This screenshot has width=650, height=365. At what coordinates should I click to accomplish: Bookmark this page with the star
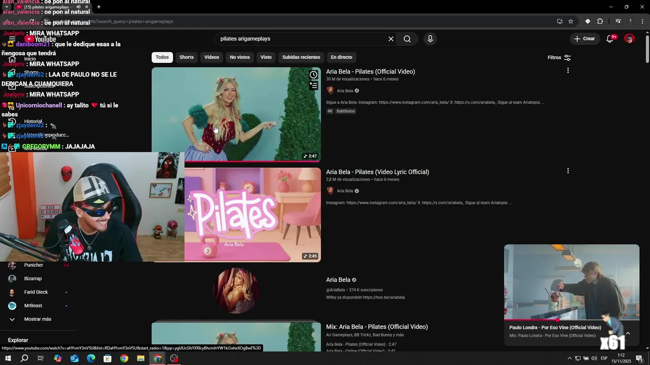point(571,21)
